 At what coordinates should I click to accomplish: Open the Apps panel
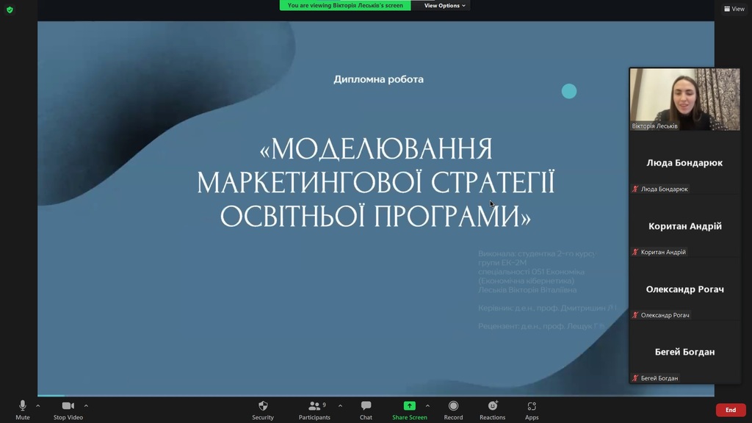532,406
